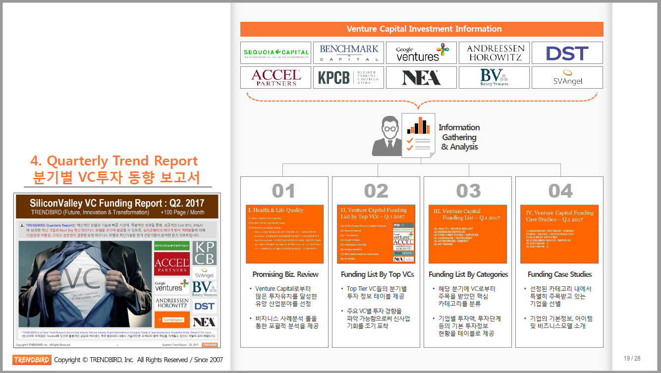Click the page indicator '19 / 28'
The image size is (661, 373).
pyautogui.click(x=632, y=358)
